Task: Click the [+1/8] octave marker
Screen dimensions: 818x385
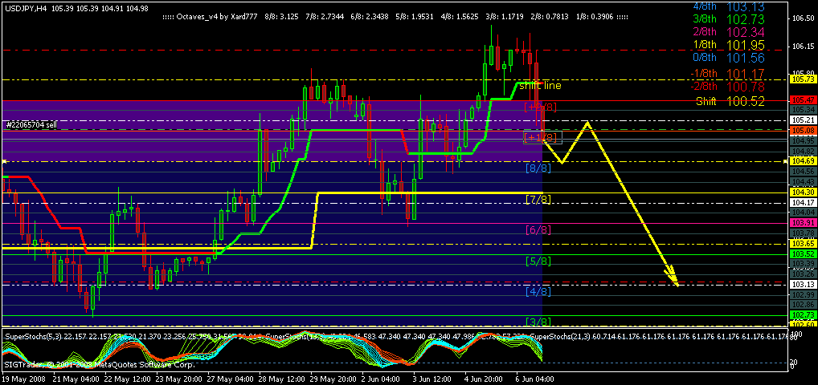Action: [541, 137]
